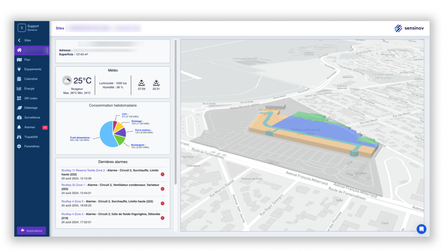Click the left panel vertical scrollbar
The image size is (442, 252).
pyautogui.click(x=175, y=112)
